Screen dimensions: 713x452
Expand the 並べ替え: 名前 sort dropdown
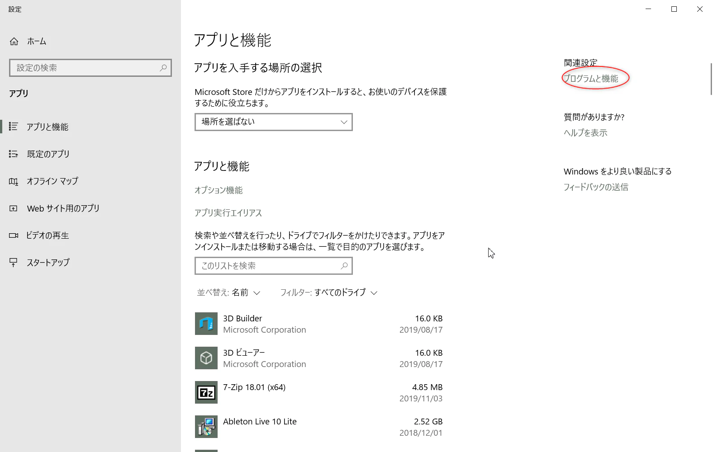point(228,292)
